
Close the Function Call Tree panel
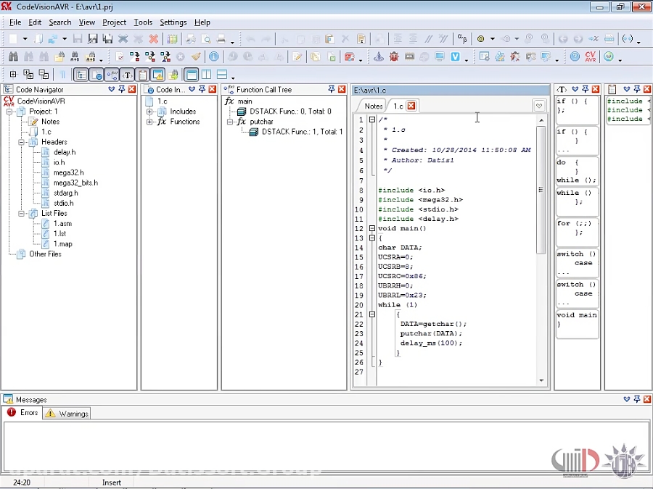342,89
